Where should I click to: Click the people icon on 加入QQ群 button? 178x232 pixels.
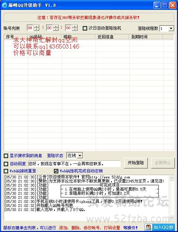coord(149,227)
